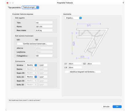Click the truss corner preview diagram
129x112 pixels.
click(90, 41)
